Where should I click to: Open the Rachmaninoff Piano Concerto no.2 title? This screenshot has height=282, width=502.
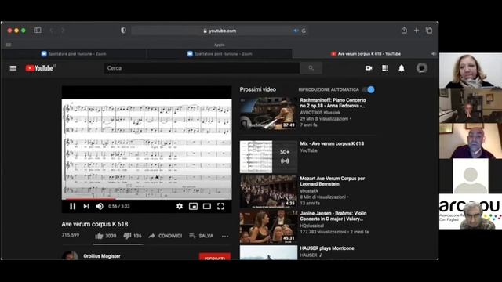333,103
